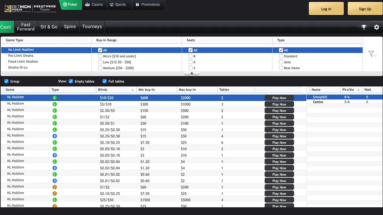Check the Micro [$10 and under] buy-in option
Screen dimensions: 383x215
pyautogui.click(x=100, y=56)
